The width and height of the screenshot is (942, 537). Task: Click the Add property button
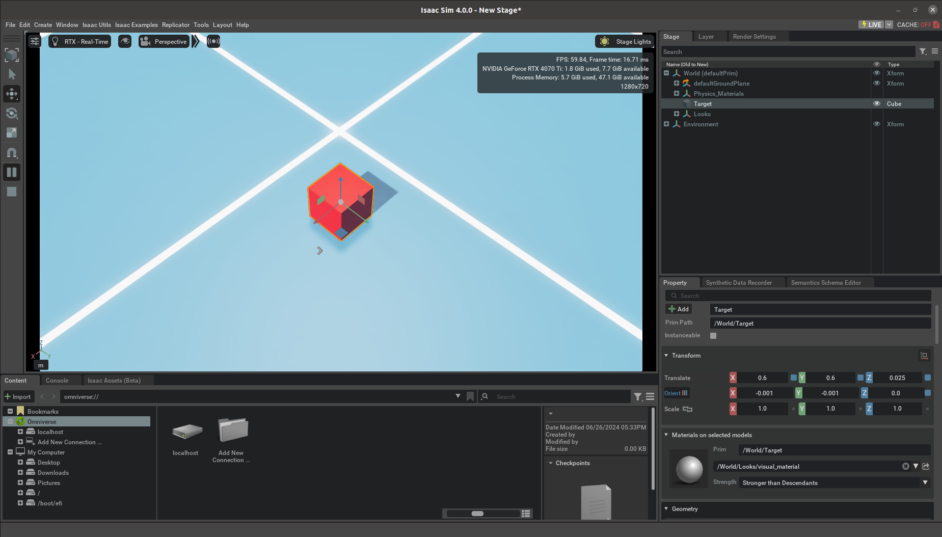pos(679,309)
